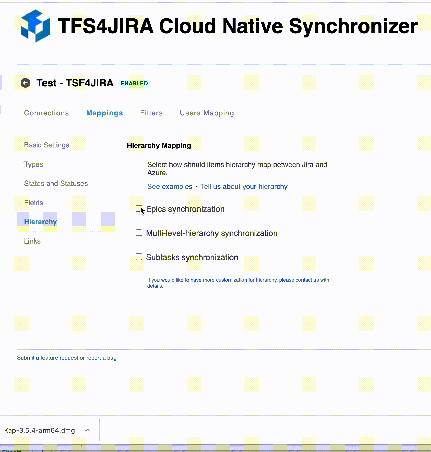
Task: Click Submit a feature request or report a bug
Action: (x=67, y=358)
